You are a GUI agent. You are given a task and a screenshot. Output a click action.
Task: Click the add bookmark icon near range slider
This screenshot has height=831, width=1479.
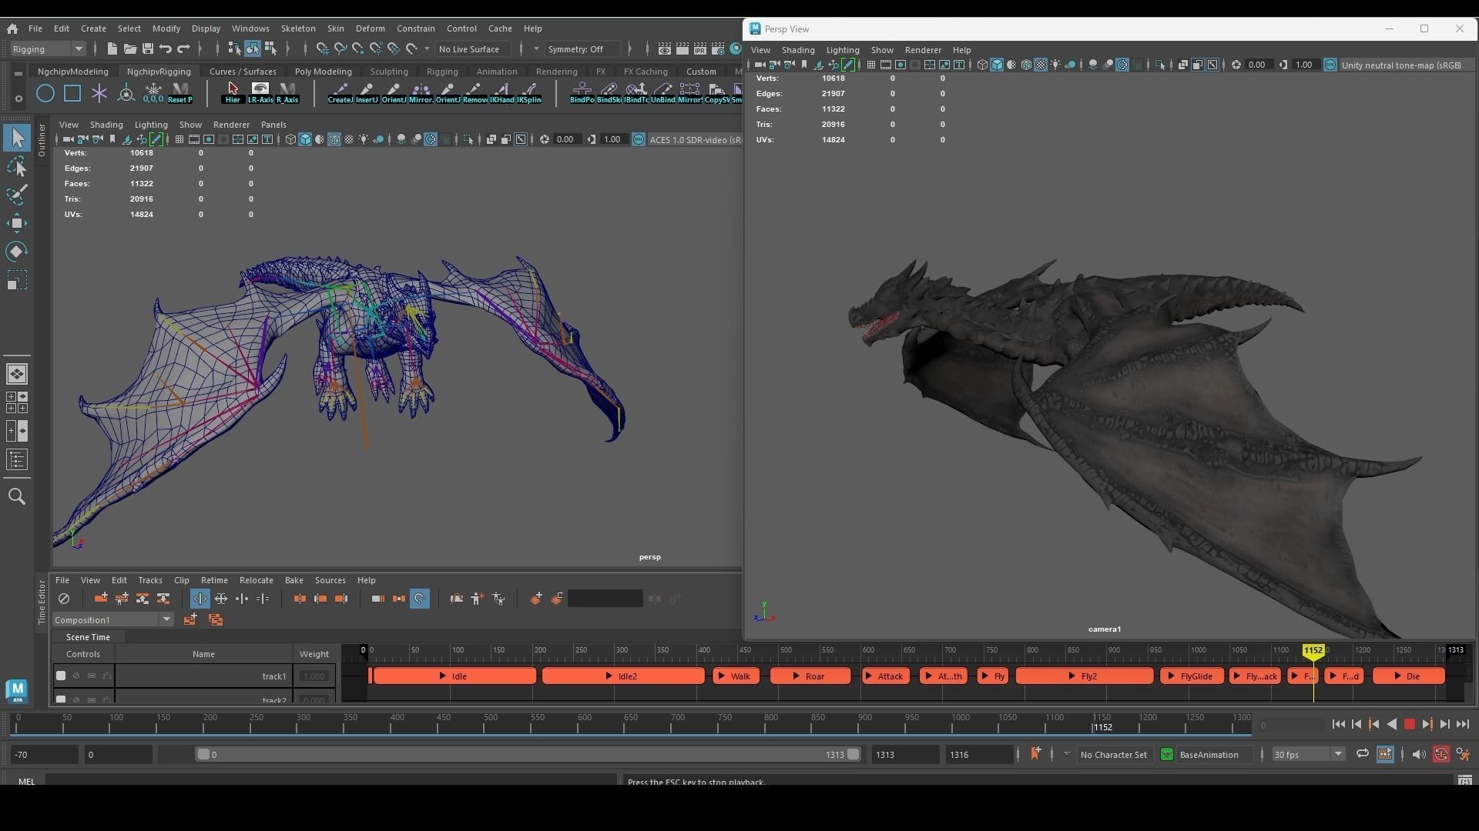1035,754
